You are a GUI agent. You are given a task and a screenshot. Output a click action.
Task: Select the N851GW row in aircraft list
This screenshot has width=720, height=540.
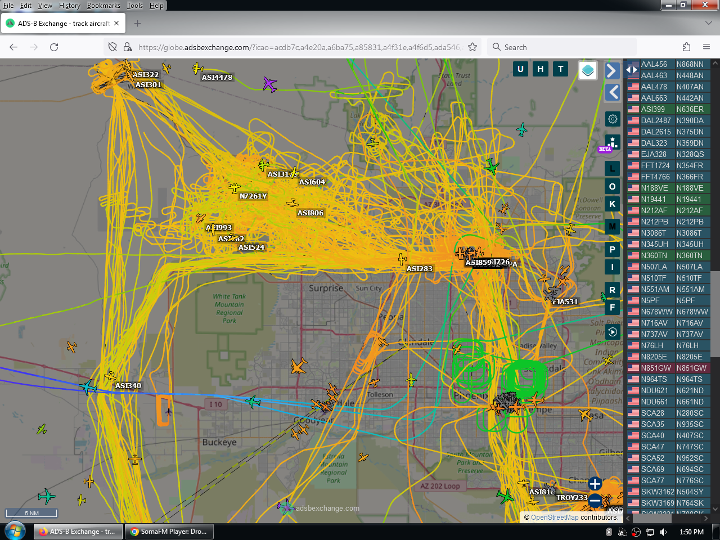[668, 368]
